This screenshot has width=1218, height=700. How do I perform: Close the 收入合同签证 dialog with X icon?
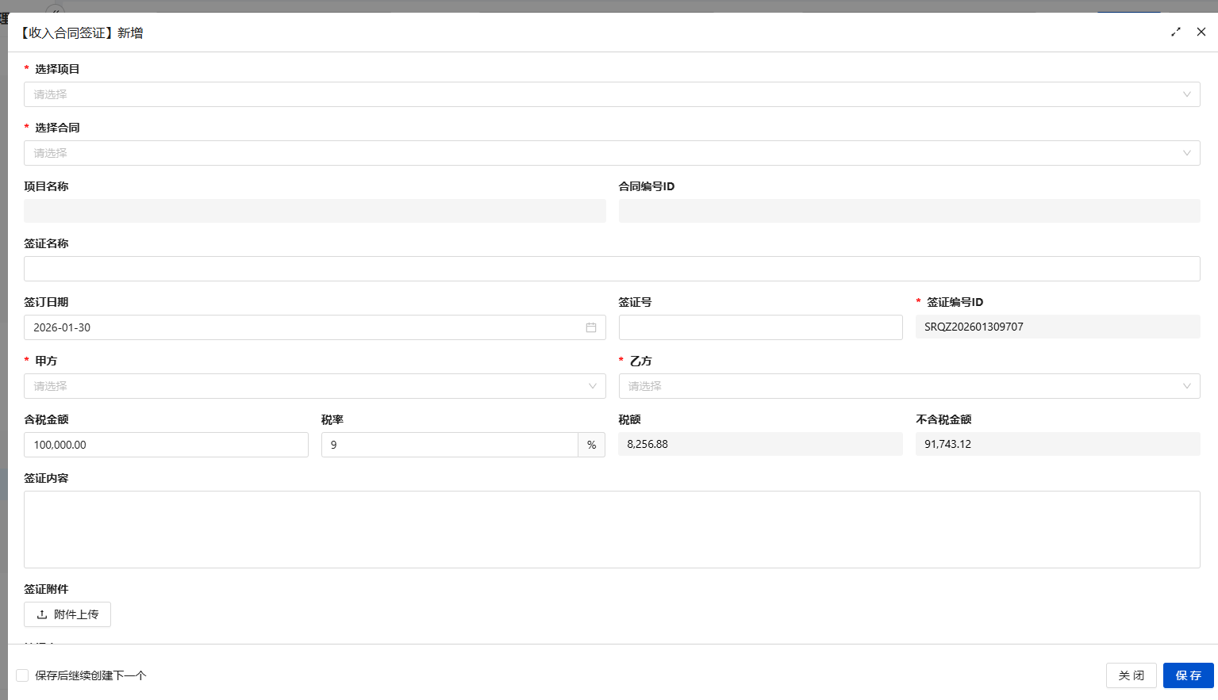pyautogui.click(x=1201, y=33)
